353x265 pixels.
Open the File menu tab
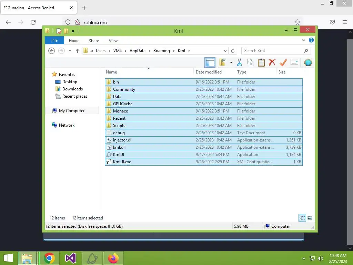54,41
